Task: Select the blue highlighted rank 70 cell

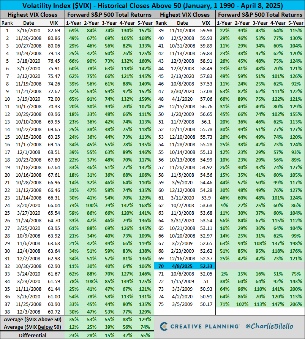Action: point(160,266)
